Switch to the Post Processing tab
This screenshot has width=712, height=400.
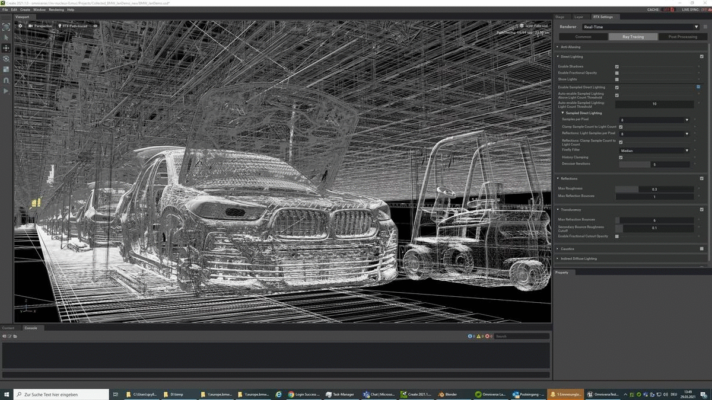pos(682,36)
